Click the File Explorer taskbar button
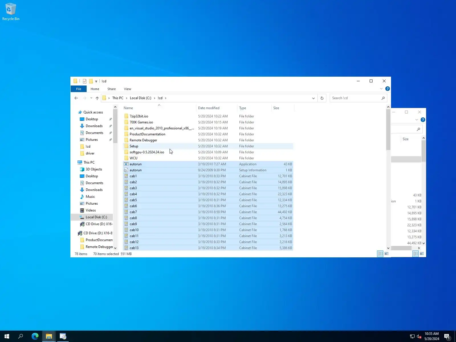 (x=49, y=336)
